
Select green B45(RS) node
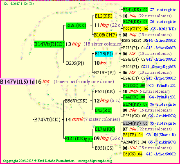pos(103,110)
